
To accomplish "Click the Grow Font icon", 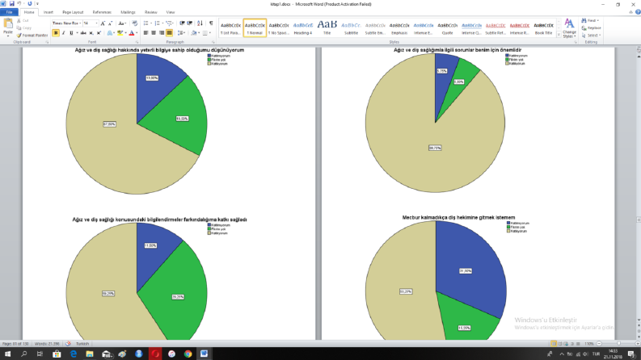I will pos(103,23).
